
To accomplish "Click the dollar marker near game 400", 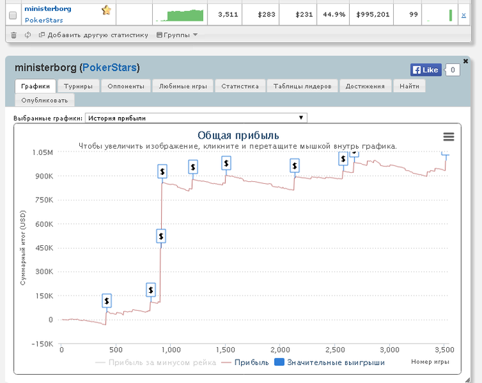I will (107, 301).
